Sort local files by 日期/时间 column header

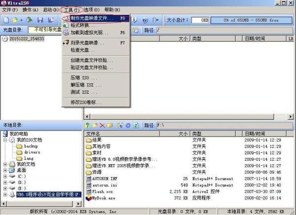[x=264, y=134]
